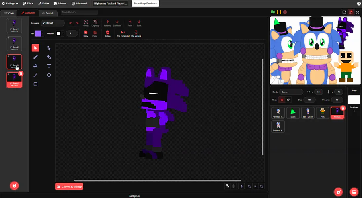The height and width of the screenshot is (198, 362).
Task: Expand the Fill color dropdown arrow
Action: pos(43,33)
